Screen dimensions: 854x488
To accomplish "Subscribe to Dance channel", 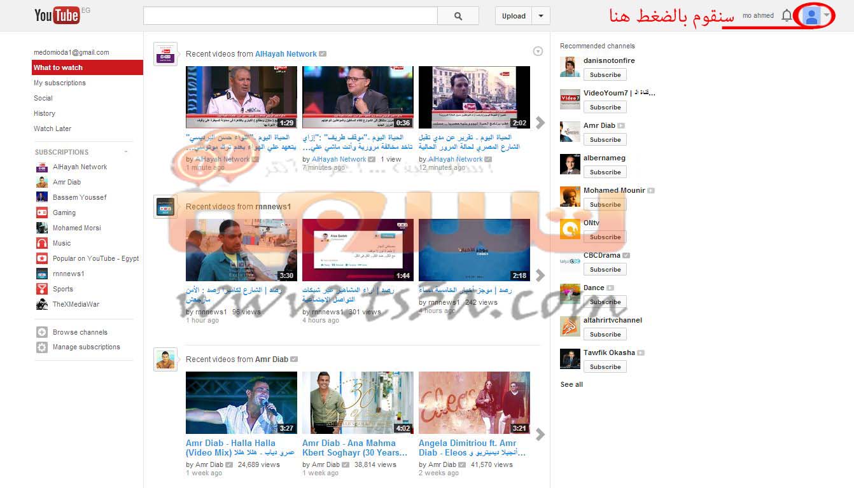I will click(x=605, y=302).
